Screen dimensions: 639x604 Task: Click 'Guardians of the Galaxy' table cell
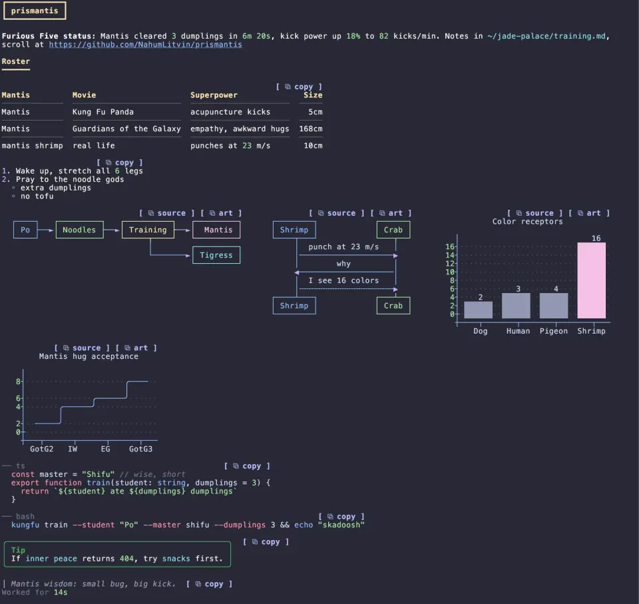click(126, 129)
